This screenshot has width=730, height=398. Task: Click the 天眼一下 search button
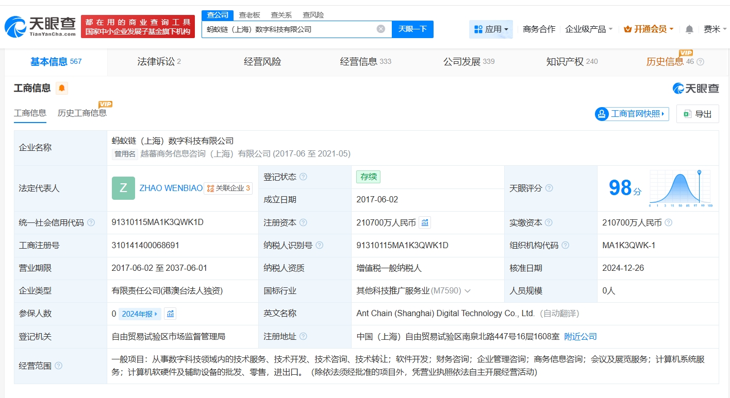pyautogui.click(x=412, y=29)
